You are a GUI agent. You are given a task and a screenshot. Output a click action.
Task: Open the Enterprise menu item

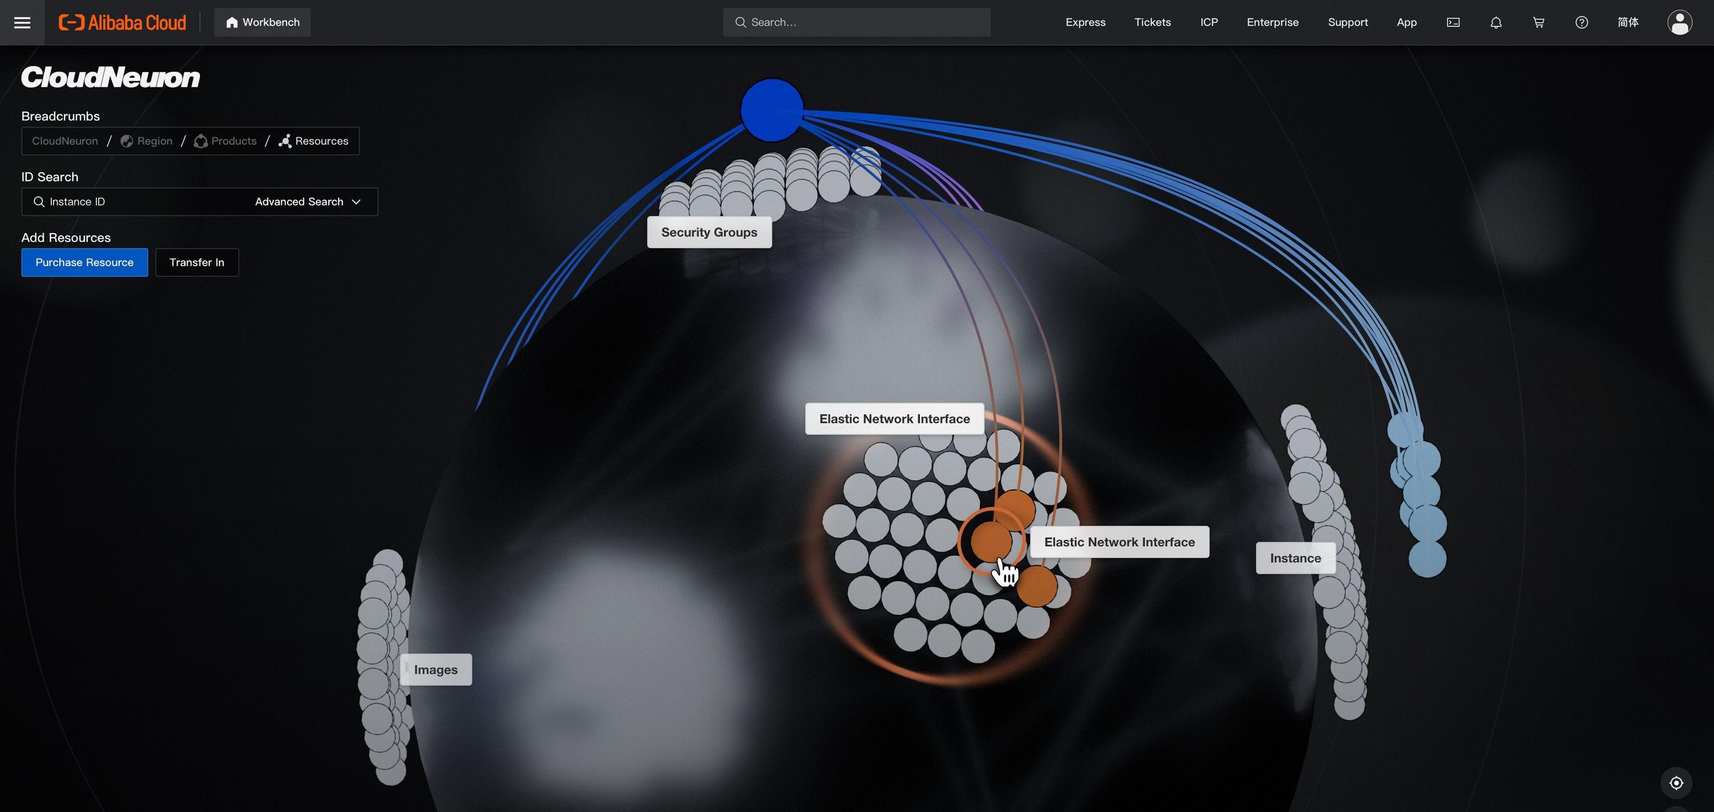pyautogui.click(x=1272, y=23)
